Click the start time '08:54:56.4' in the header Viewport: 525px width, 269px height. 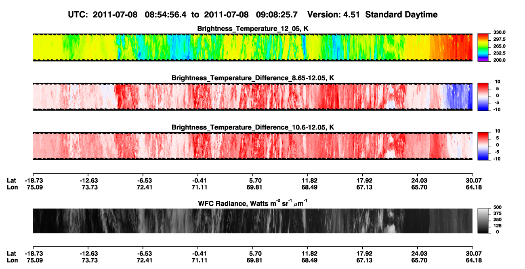(x=165, y=15)
